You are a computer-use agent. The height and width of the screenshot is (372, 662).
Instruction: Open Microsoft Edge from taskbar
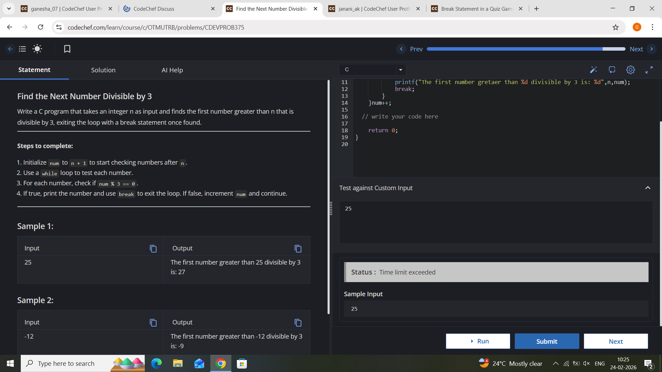(157, 363)
